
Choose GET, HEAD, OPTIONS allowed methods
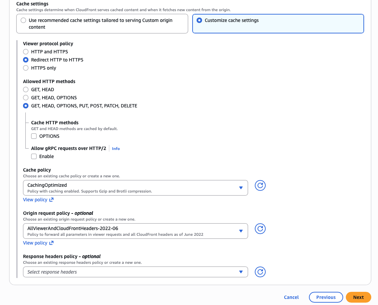(x=26, y=98)
